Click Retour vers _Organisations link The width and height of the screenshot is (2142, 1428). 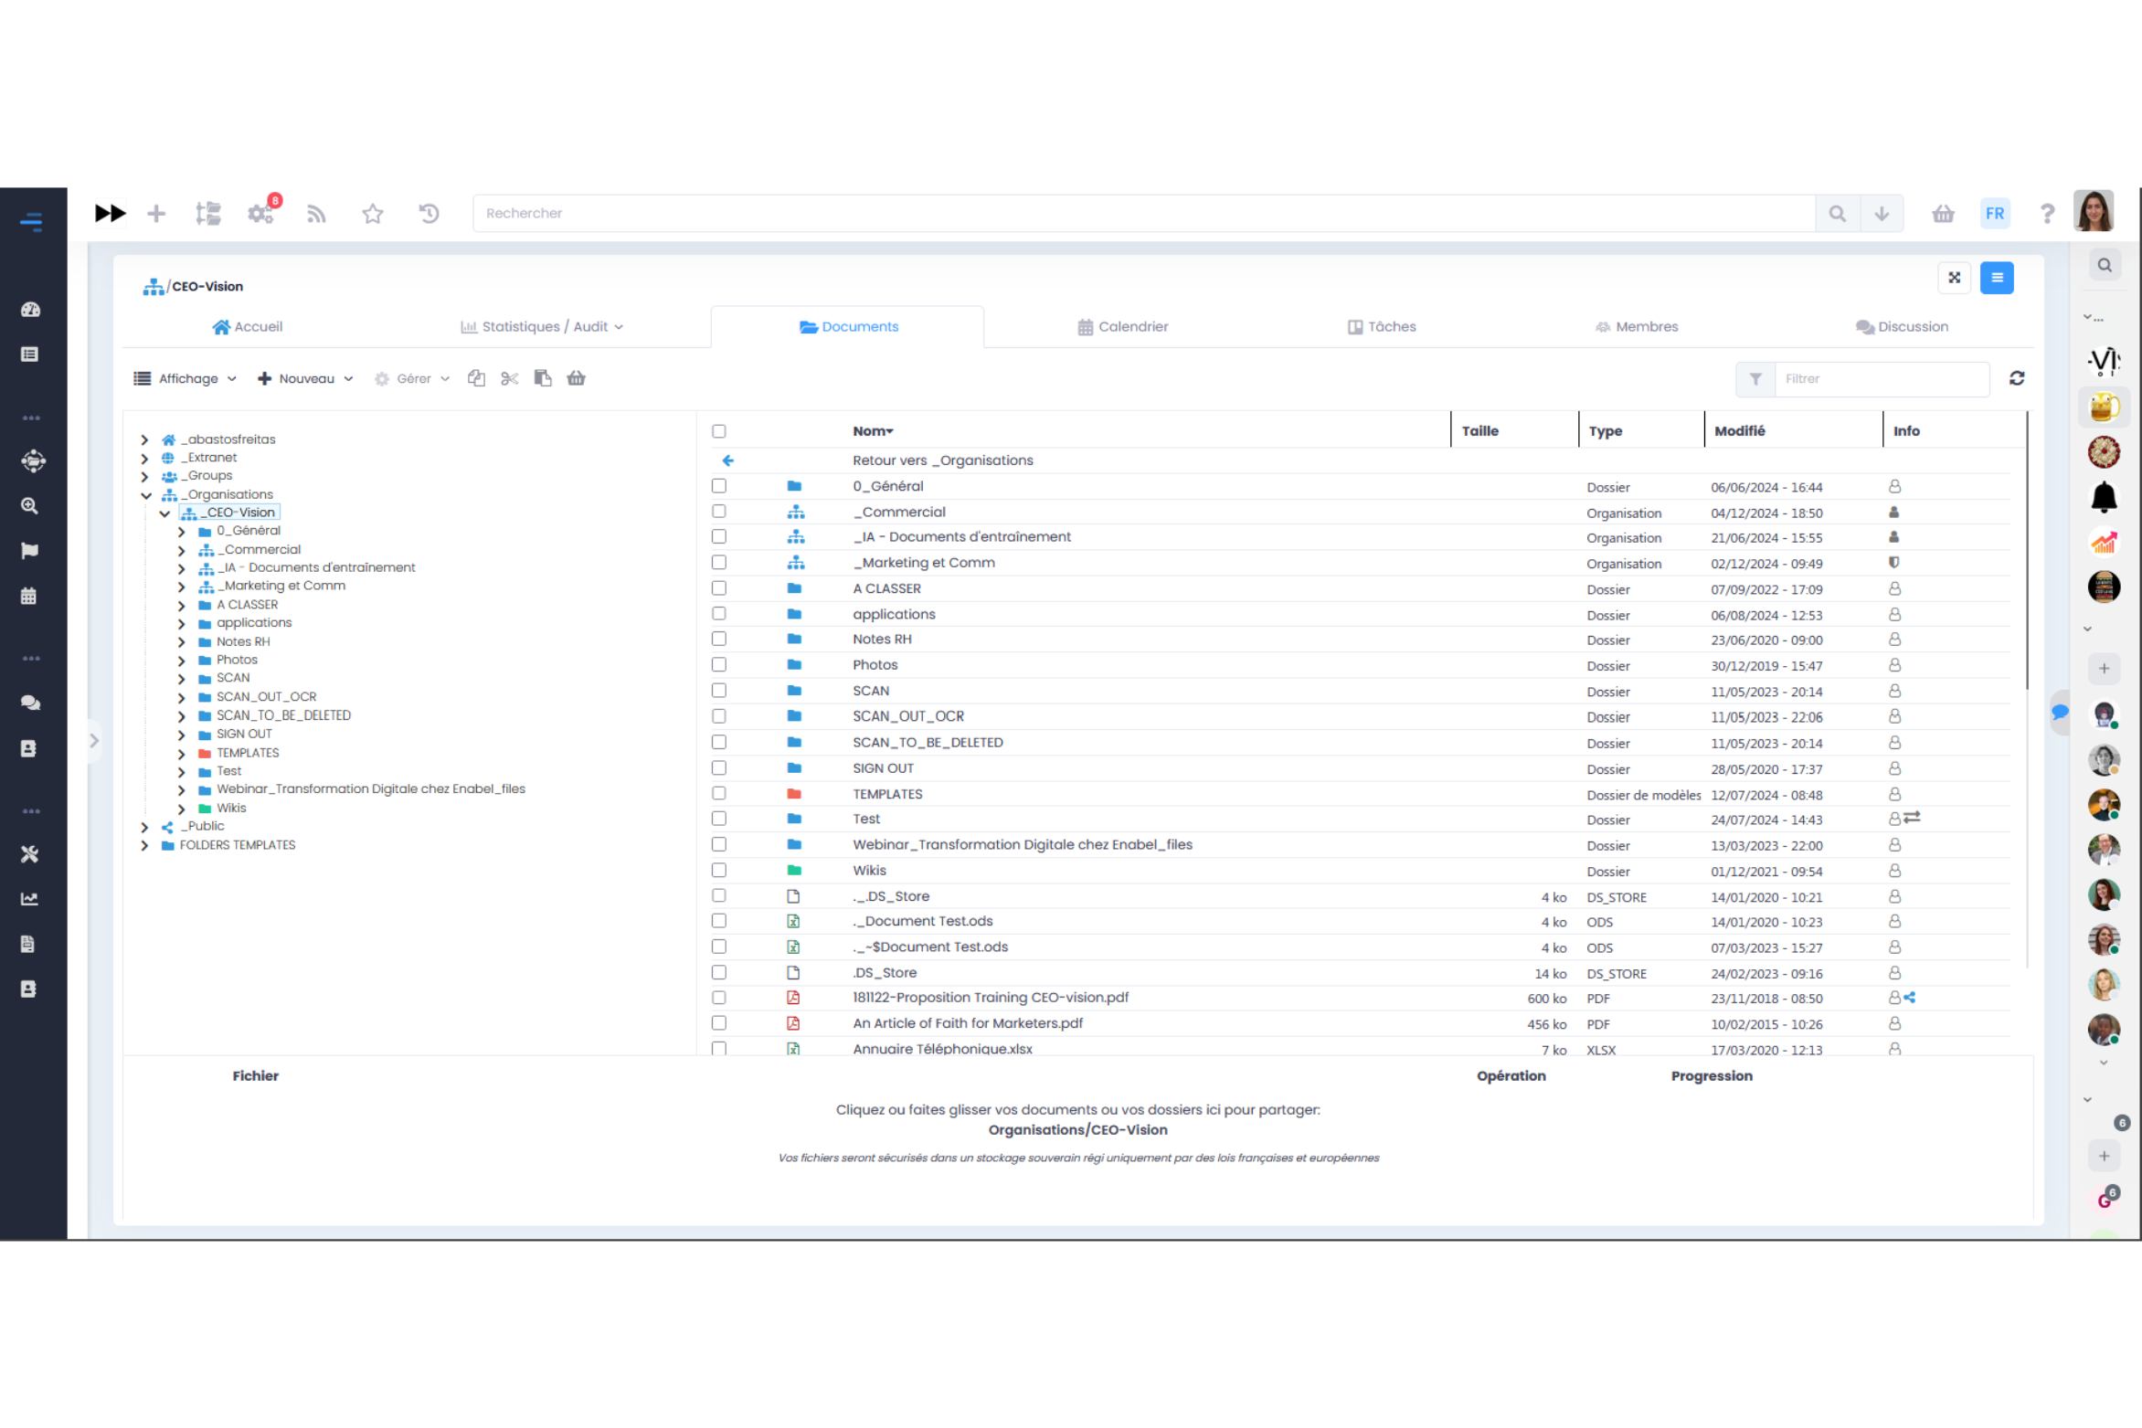[942, 460]
